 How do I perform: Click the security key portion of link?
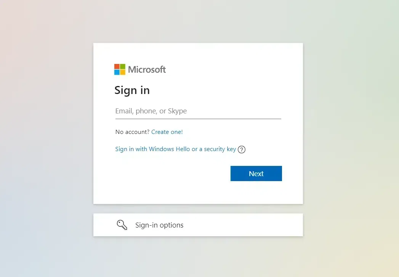click(x=220, y=149)
